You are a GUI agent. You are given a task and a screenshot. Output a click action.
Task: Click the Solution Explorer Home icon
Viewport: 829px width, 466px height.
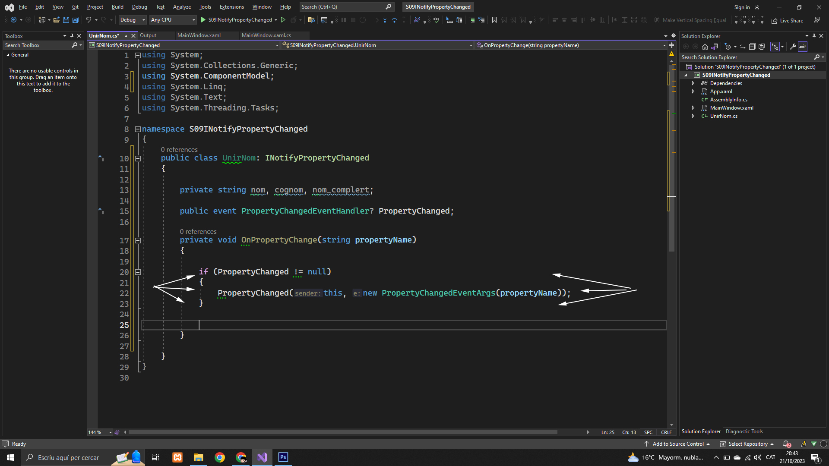pos(705,47)
